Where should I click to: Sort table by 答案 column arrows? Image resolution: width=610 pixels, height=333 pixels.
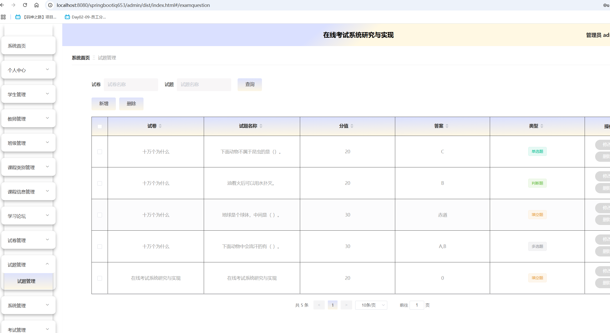pyautogui.click(x=447, y=126)
